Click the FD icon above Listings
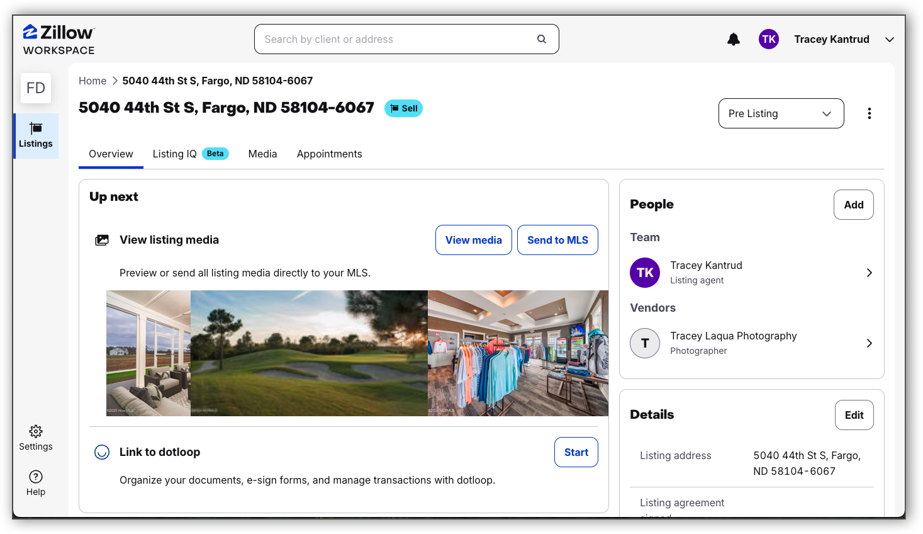 (x=35, y=88)
